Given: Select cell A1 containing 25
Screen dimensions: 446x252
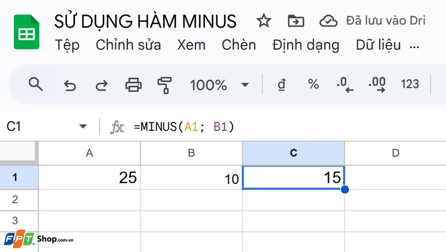Looking at the screenshot, I should pyautogui.click(x=89, y=177).
